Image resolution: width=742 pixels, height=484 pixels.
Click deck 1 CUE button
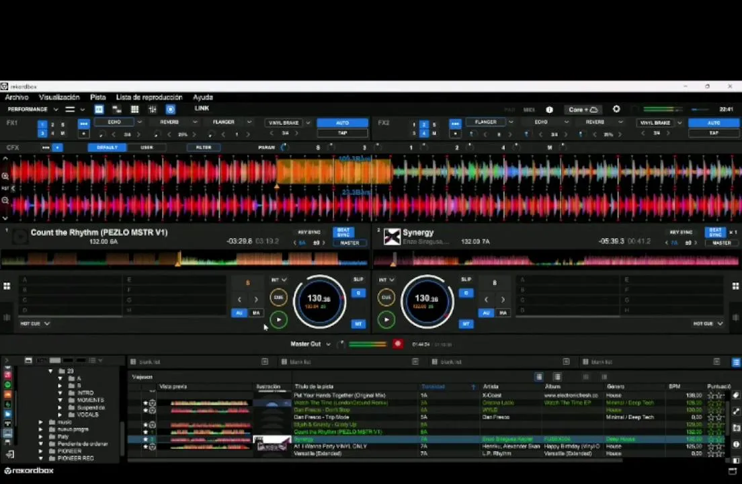coord(279,297)
